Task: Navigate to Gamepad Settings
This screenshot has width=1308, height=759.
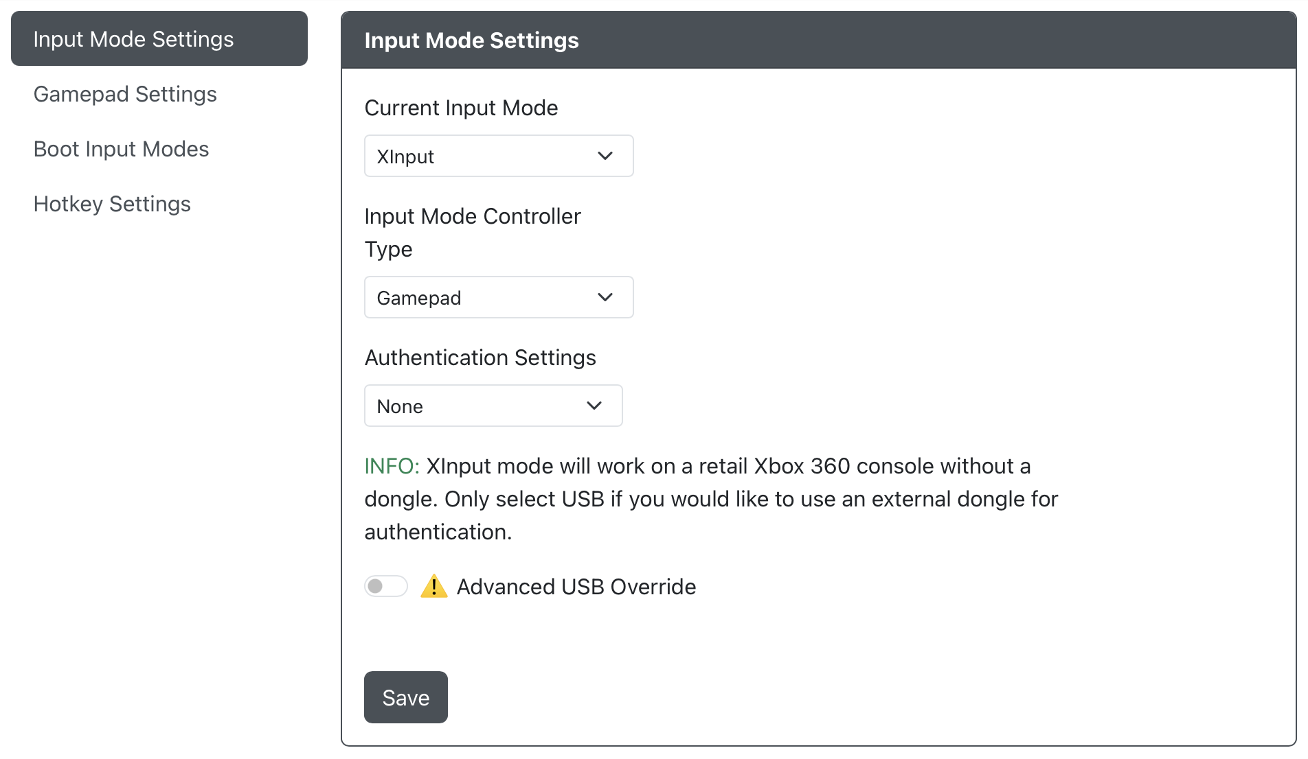Action: pyautogui.click(x=125, y=94)
